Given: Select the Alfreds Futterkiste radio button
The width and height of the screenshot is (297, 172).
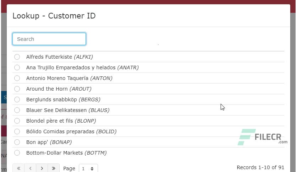Looking at the screenshot, I should pyautogui.click(x=17, y=57).
